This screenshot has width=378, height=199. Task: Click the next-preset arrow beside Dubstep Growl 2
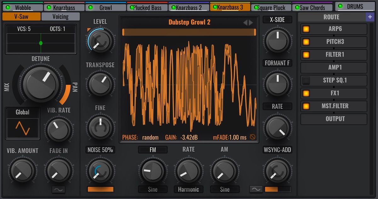tap(250, 22)
